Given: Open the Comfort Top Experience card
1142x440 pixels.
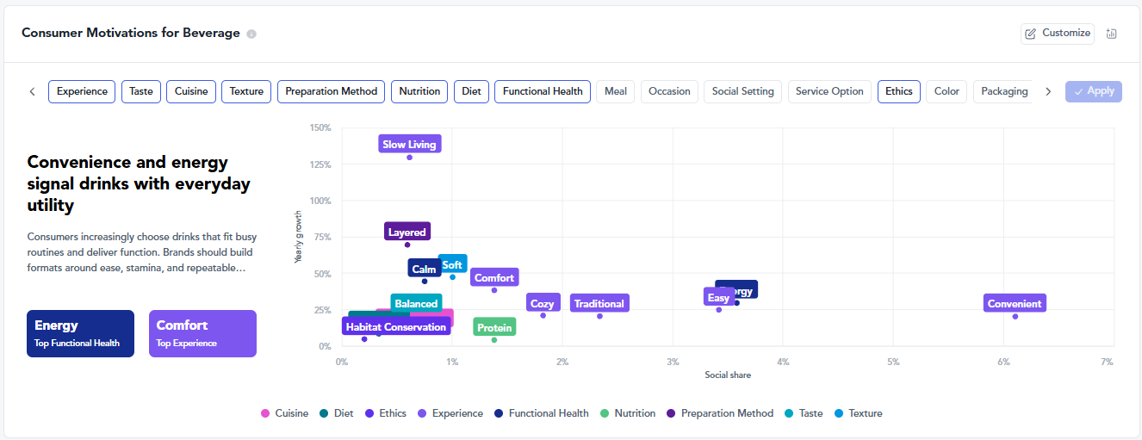Looking at the screenshot, I should click(x=202, y=333).
